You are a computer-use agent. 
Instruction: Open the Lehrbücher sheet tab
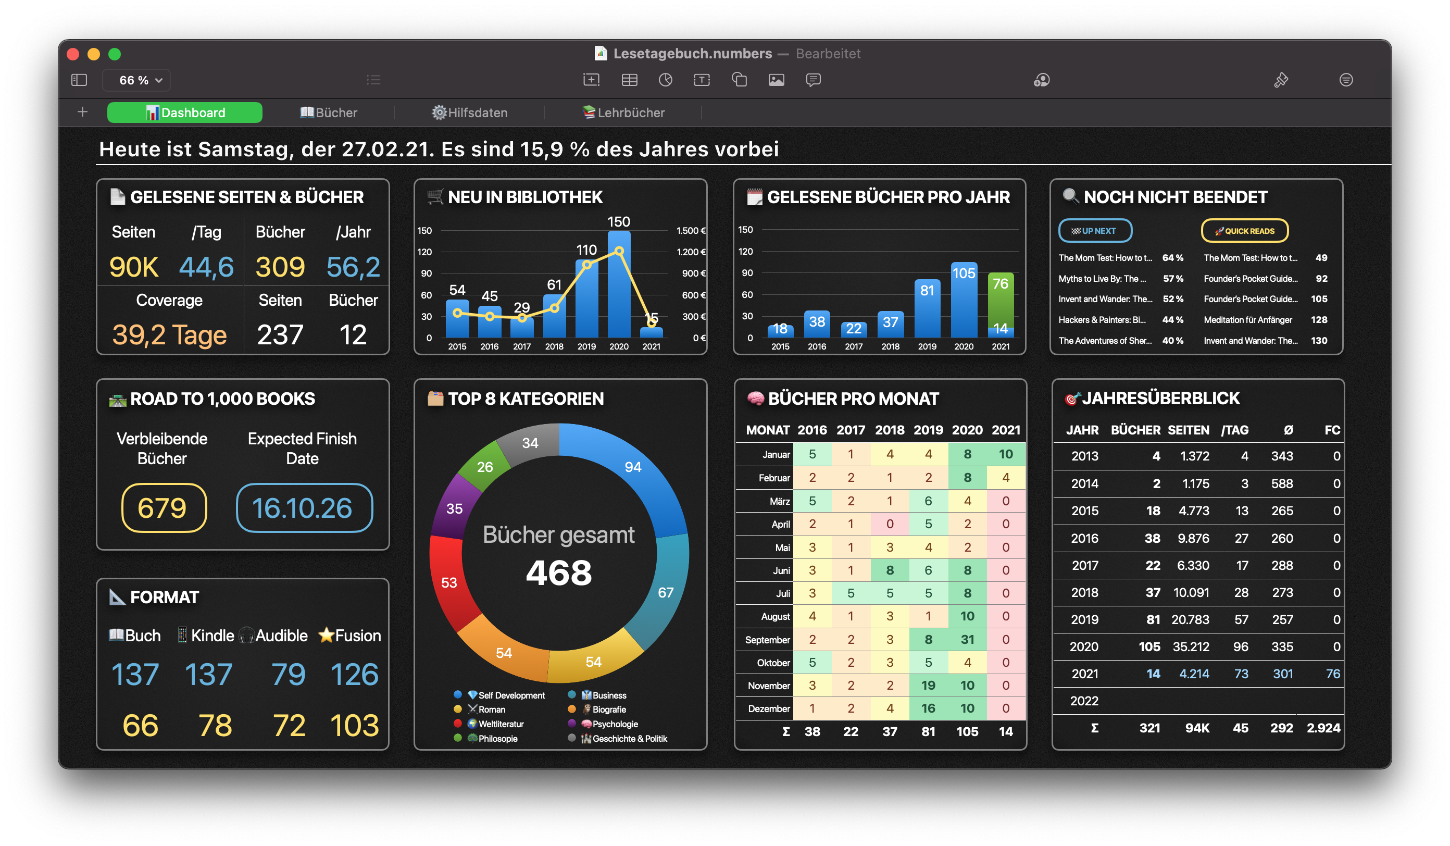(x=624, y=112)
